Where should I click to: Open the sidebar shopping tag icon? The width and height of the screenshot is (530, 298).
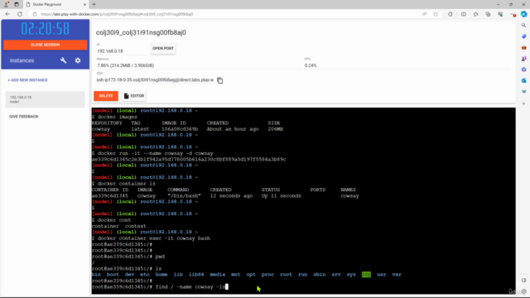click(523, 36)
